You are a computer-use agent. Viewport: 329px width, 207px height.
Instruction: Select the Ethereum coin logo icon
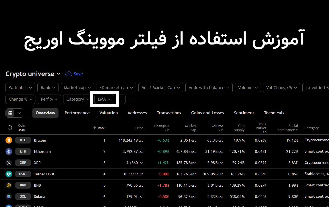click(9, 151)
